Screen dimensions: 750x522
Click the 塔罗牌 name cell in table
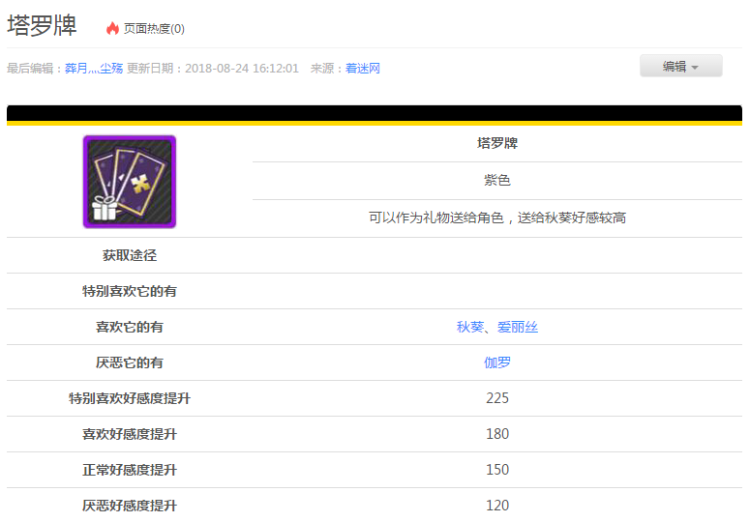[497, 143]
